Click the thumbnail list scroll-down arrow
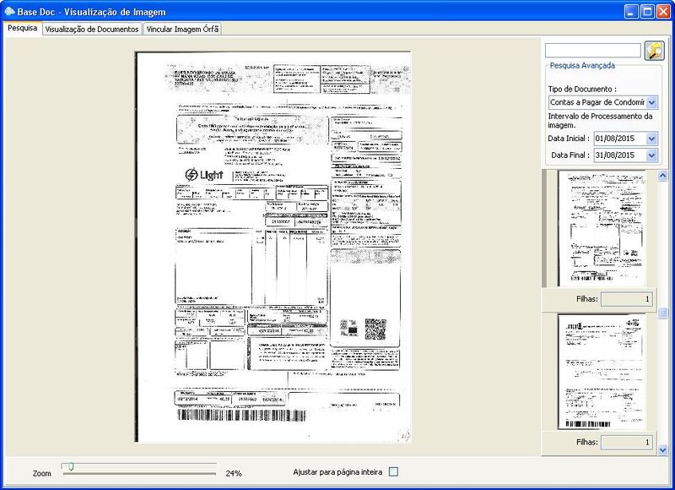Viewport: 675px width, 490px height. coord(662,449)
